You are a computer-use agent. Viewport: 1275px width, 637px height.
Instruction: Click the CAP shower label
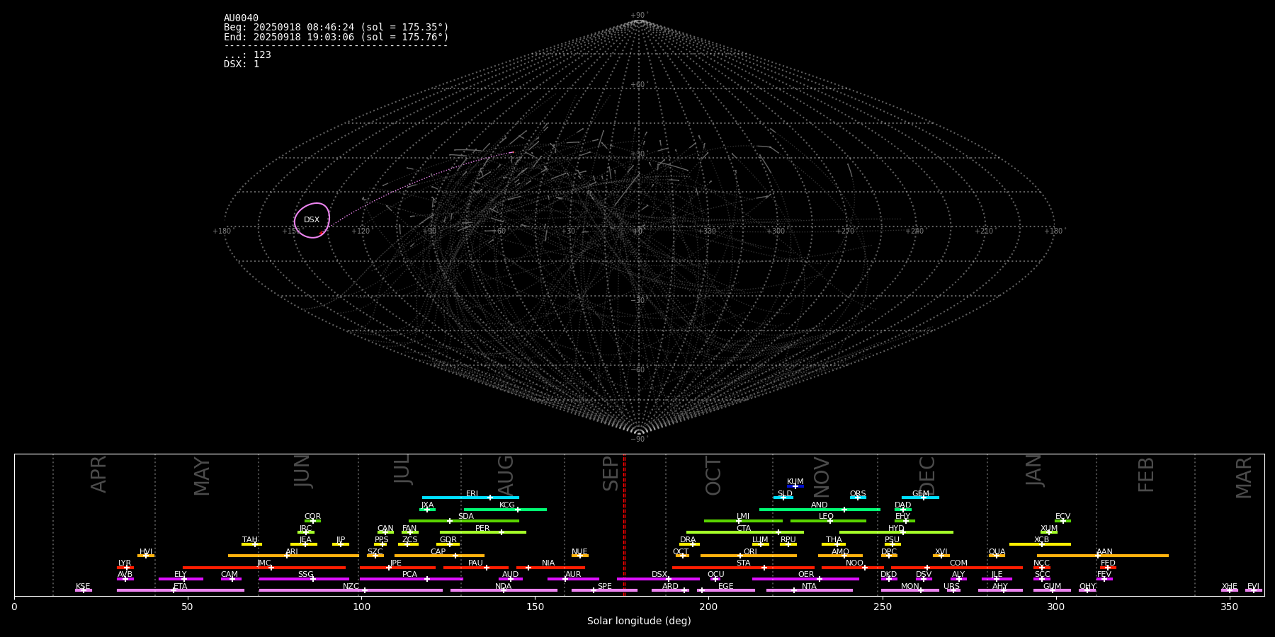point(438,552)
